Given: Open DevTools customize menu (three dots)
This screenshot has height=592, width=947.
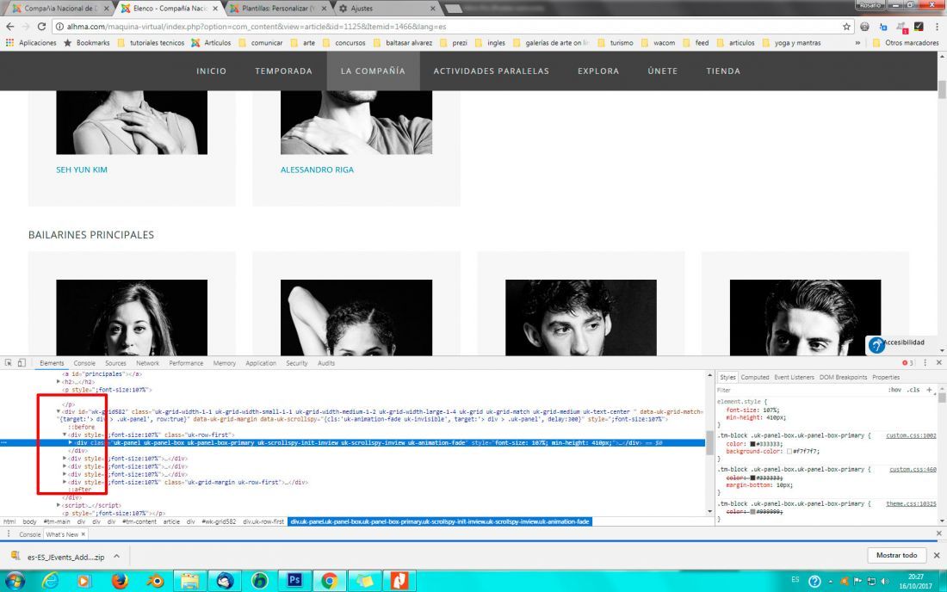Looking at the screenshot, I should pos(925,362).
